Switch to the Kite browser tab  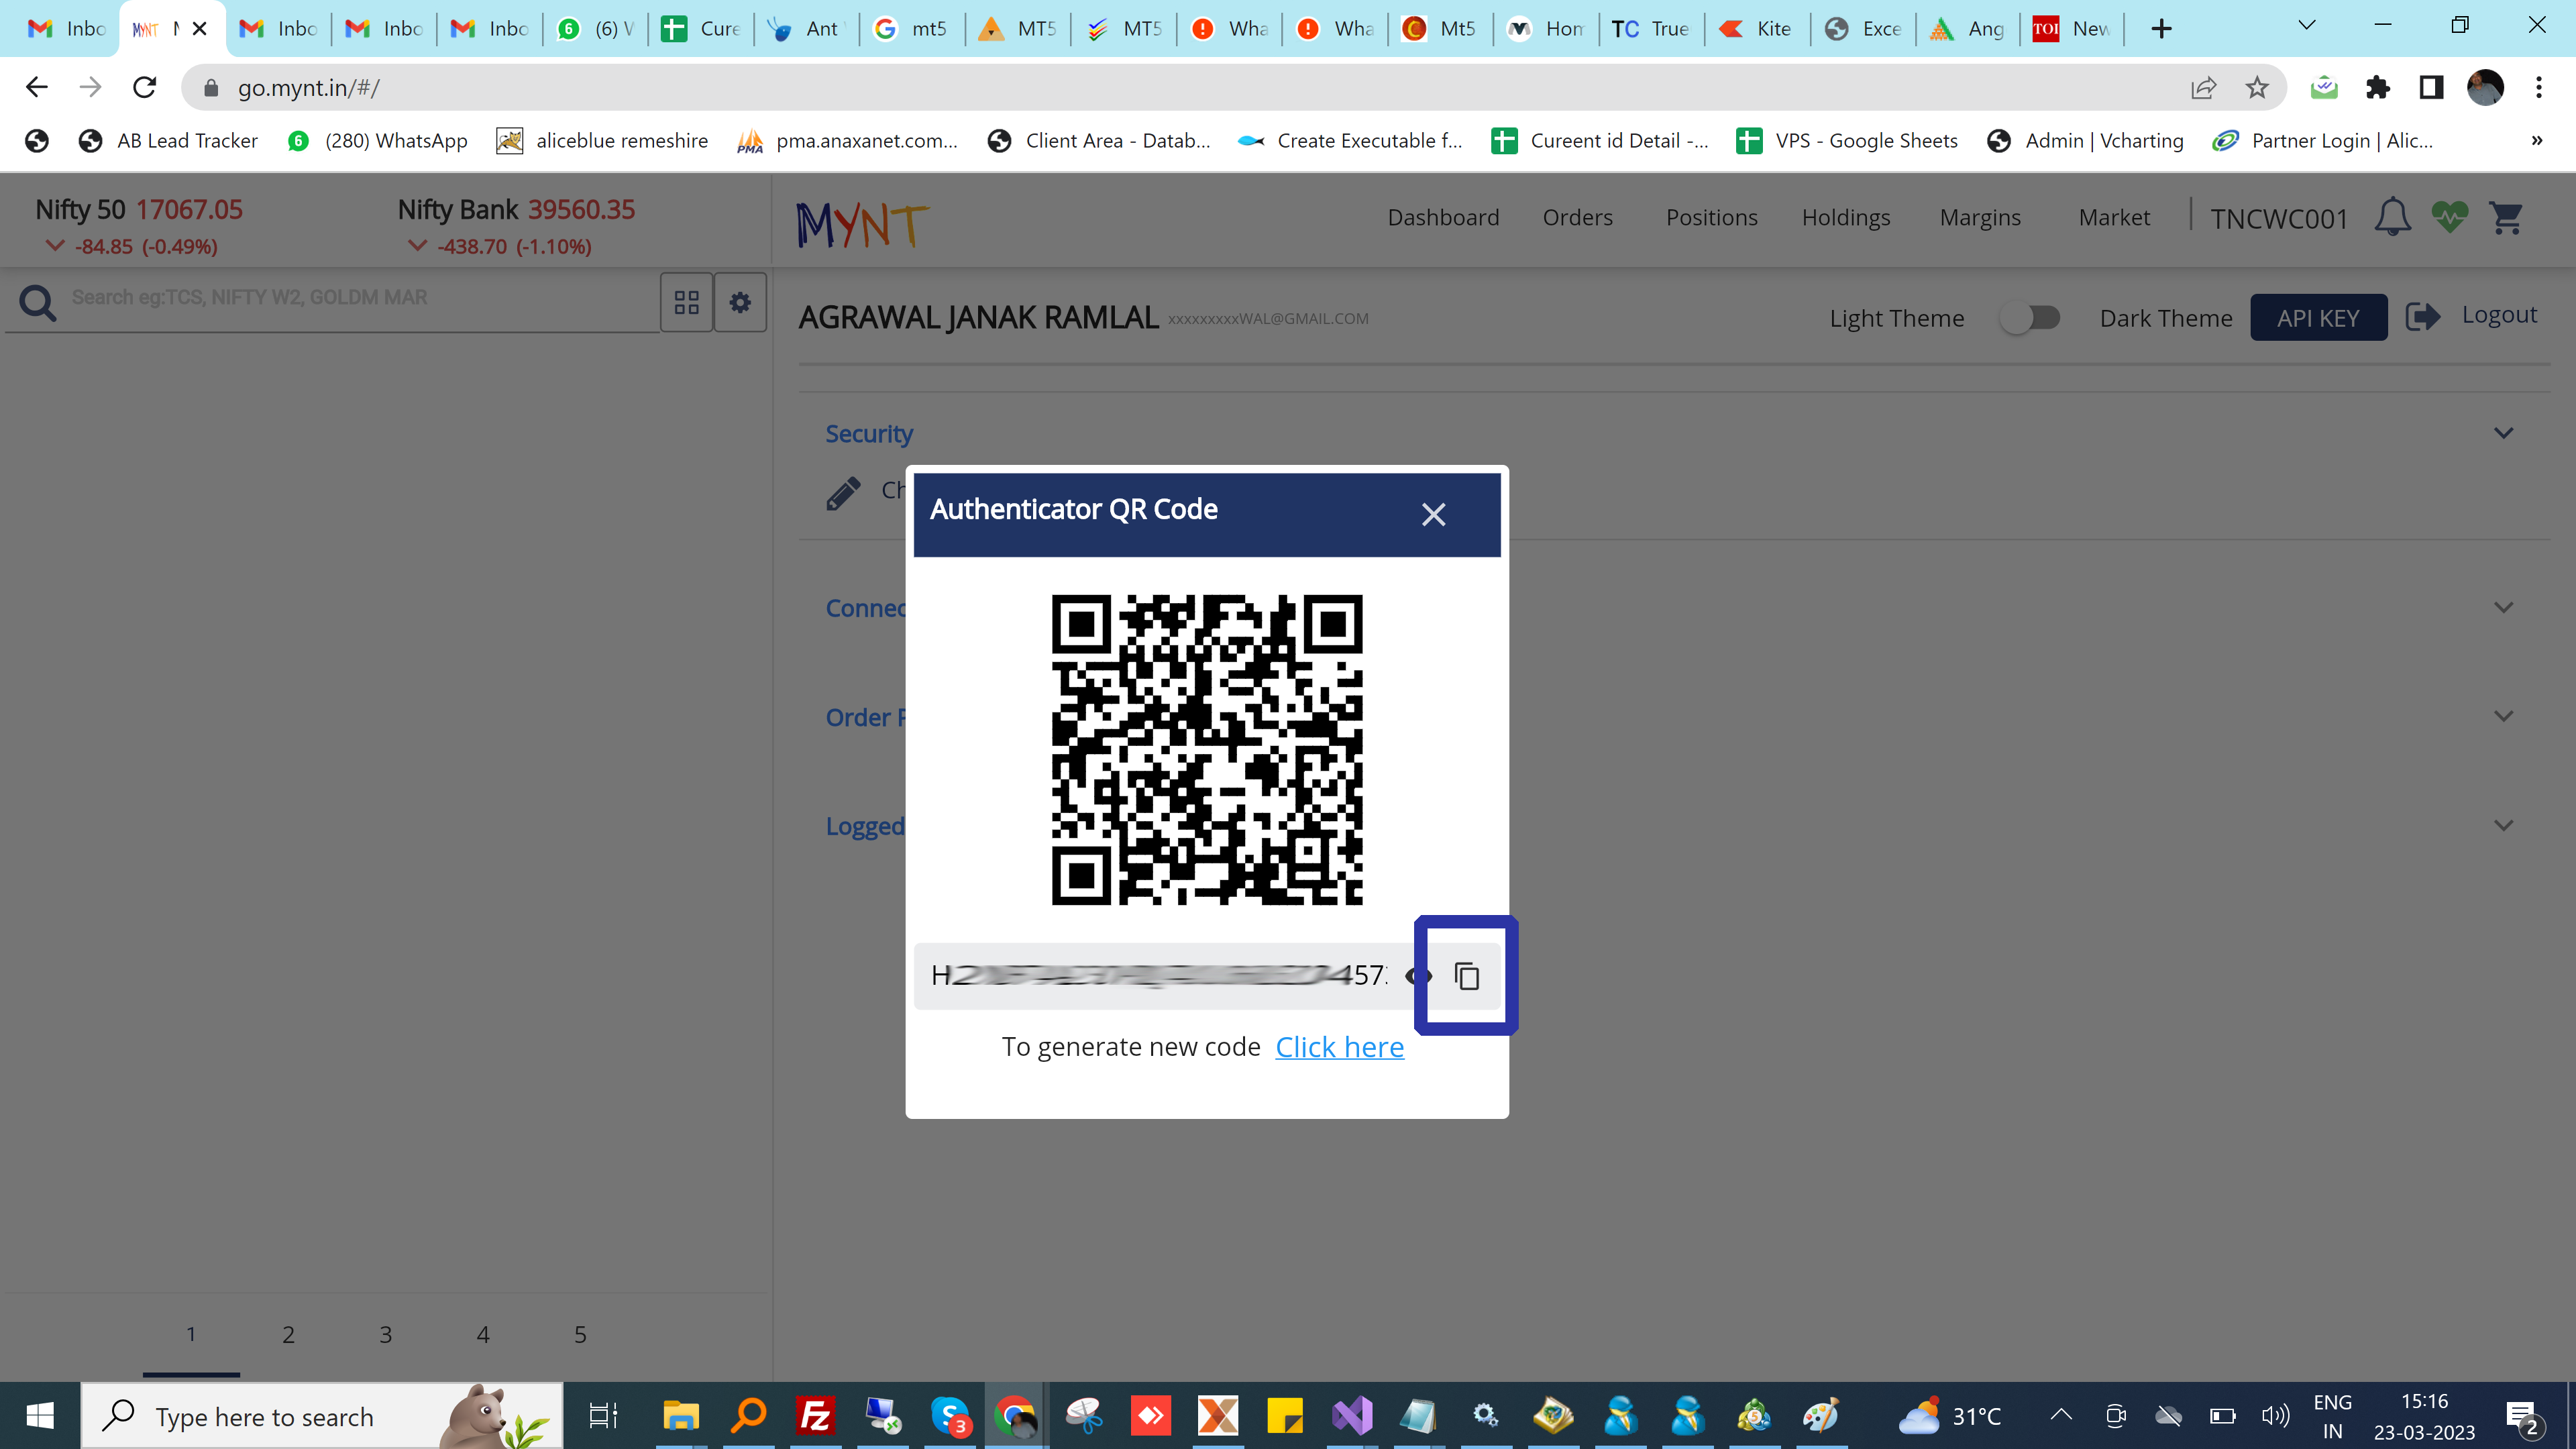pos(1756,29)
